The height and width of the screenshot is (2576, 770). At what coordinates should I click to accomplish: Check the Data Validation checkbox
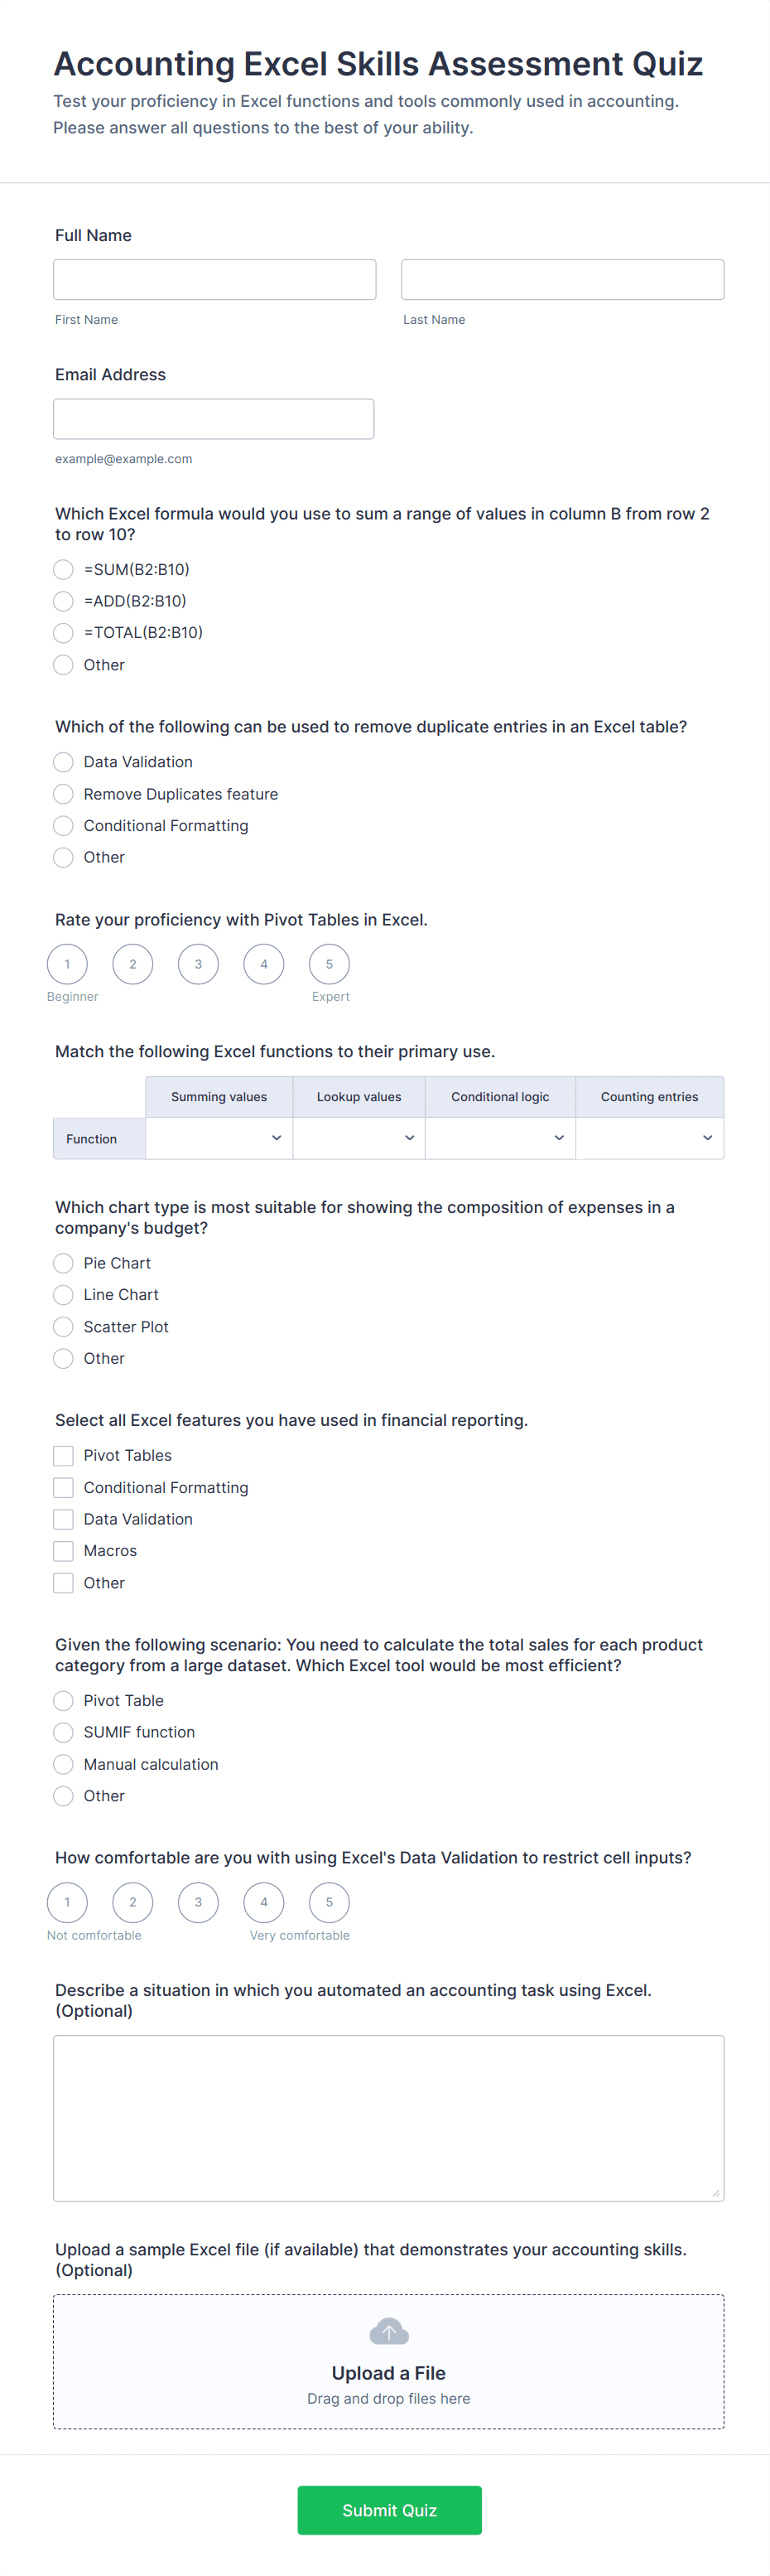(x=64, y=1519)
